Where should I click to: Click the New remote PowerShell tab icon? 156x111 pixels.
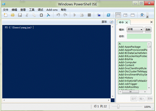point(99,15)
